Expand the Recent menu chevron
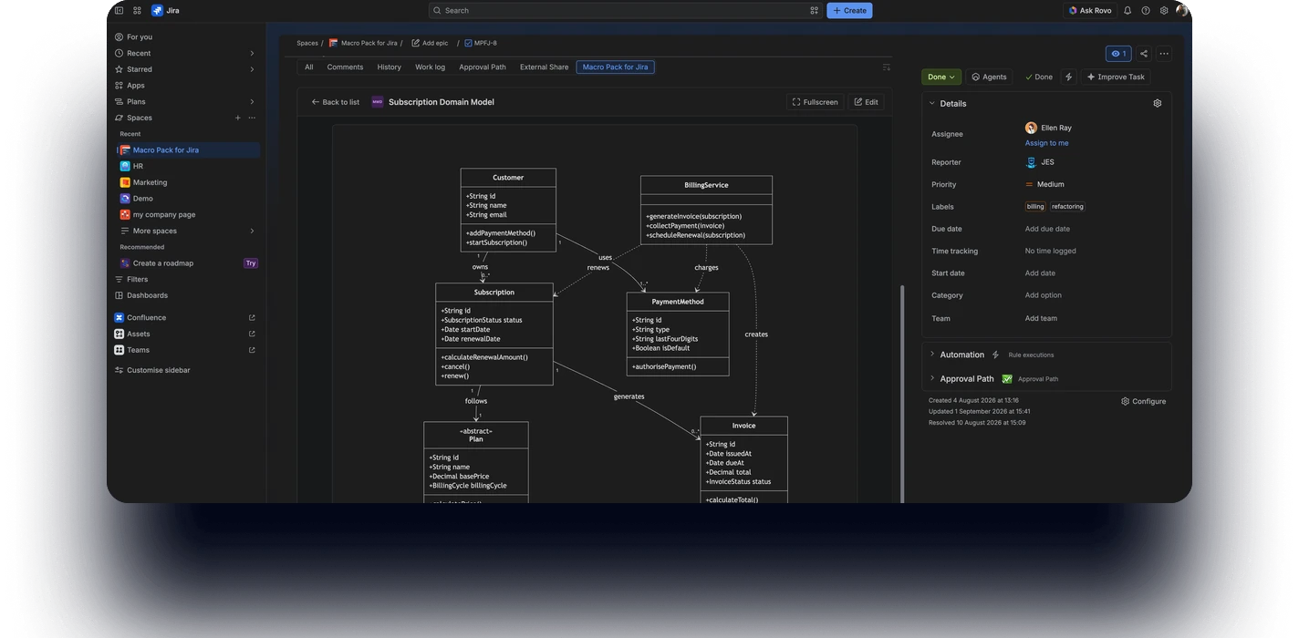 point(252,53)
